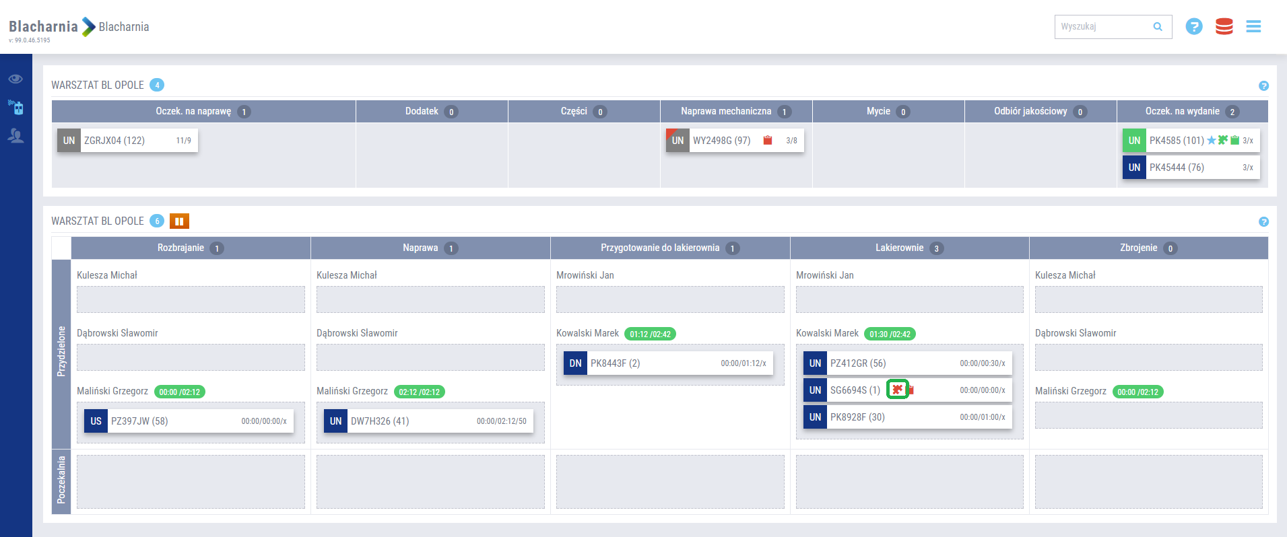Viewport: 1287px width, 537px height.
Task: Click the Przydzielone vertical row label
Action: click(x=61, y=351)
